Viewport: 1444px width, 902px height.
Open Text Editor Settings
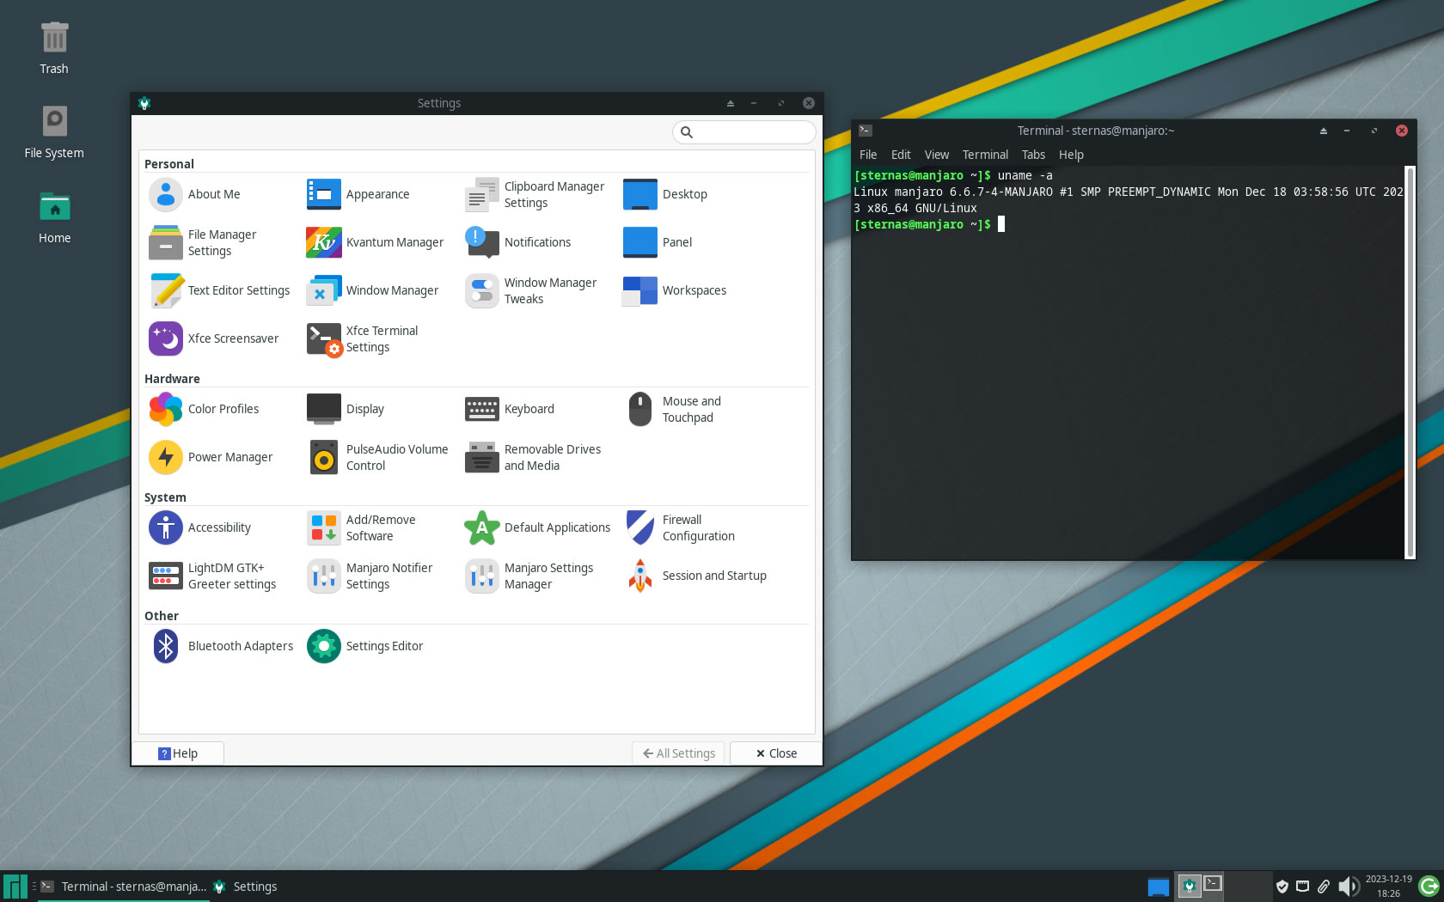pos(220,290)
